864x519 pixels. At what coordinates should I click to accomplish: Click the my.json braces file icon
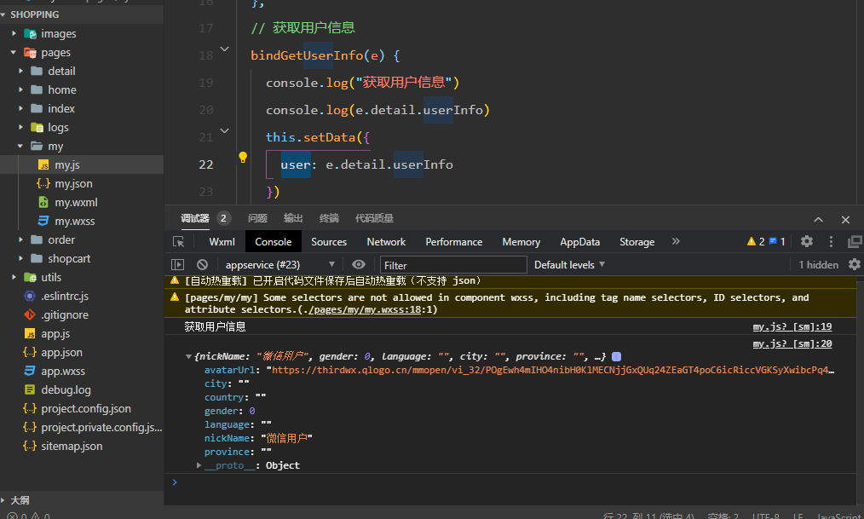pyautogui.click(x=43, y=183)
